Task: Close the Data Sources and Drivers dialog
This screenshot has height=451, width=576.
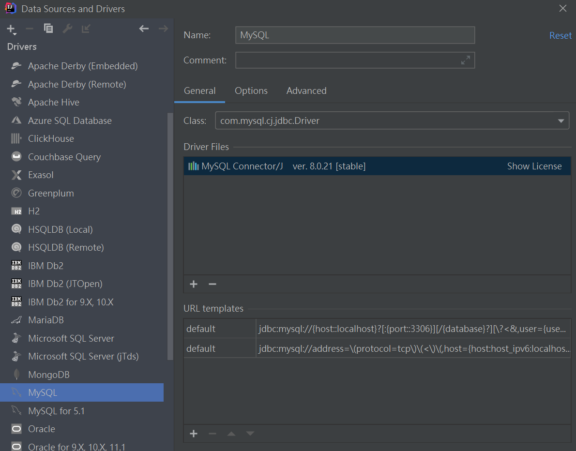Action: click(562, 8)
